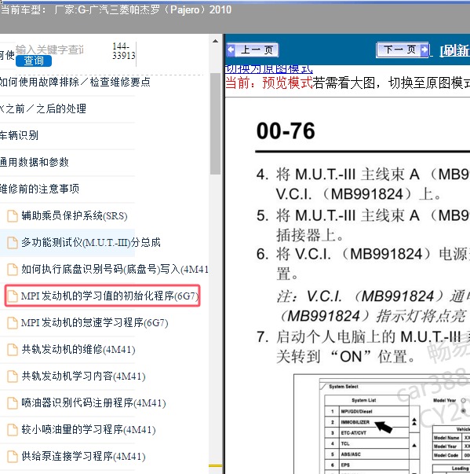
Task: Open 辅助乘员保护系统(SRS) document
Action: tap(75, 216)
